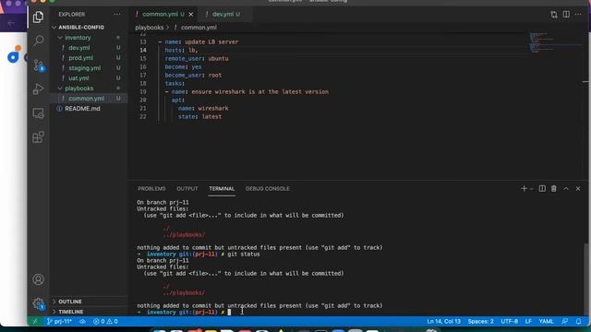The height and width of the screenshot is (332, 591).
Task: Click the common.yml breadcrumb segment
Action: click(x=199, y=28)
